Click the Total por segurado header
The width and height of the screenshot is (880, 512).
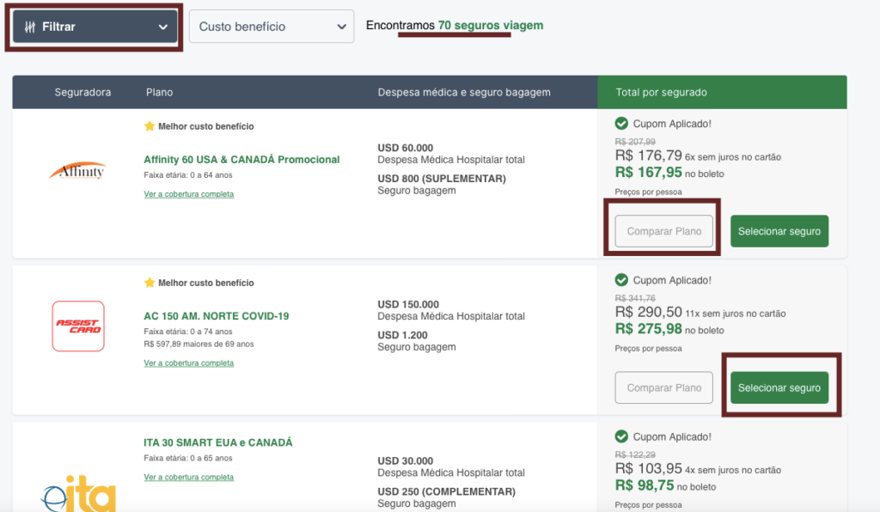pos(661,93)
